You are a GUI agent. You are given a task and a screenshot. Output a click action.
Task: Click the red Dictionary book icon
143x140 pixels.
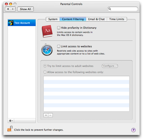[x=47, y=31]
